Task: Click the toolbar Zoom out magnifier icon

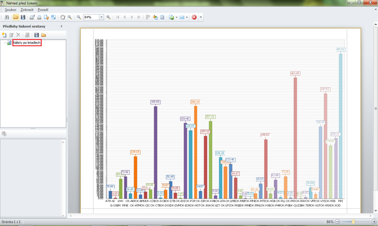Action: [79, 17]
